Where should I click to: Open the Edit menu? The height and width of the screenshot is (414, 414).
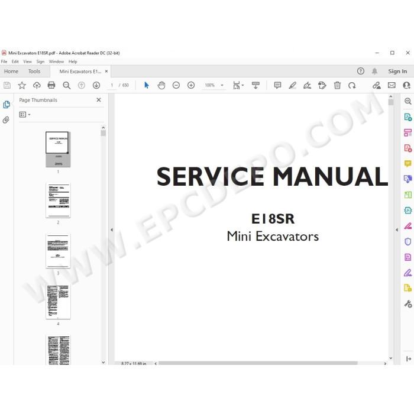(15, 62)
